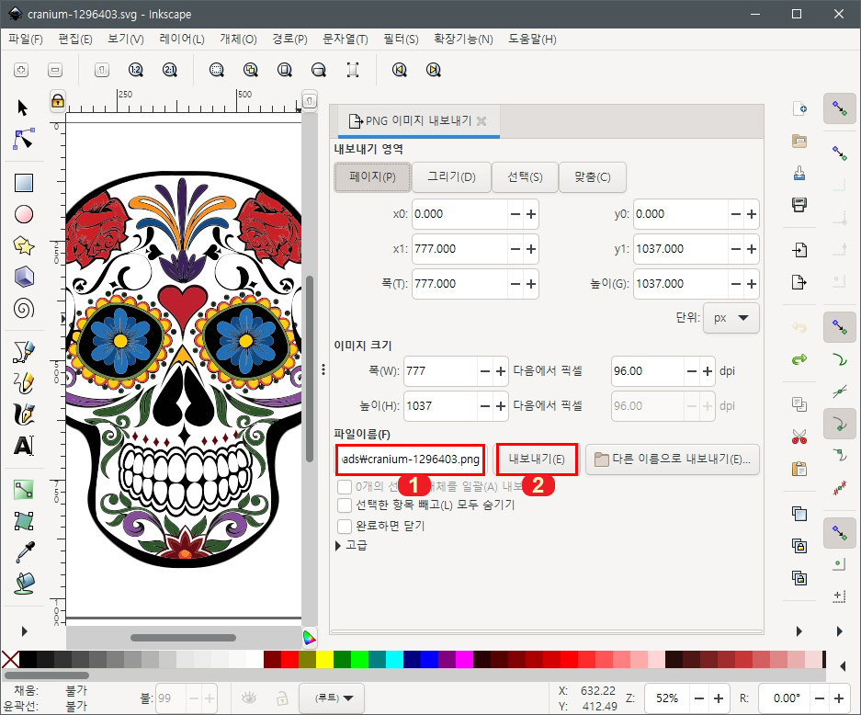Select the Paint Bucket fill tool

coord(24,584)
